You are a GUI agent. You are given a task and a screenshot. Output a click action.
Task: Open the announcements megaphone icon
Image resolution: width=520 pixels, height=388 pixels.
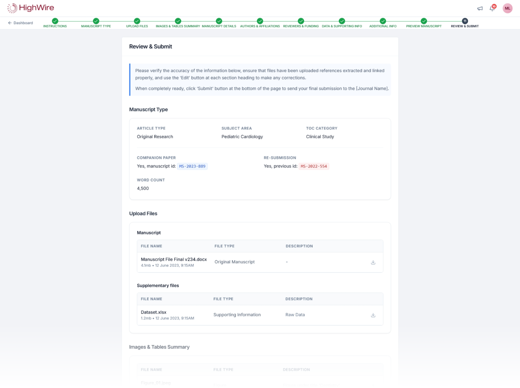pyautogui.click(x=480, y=9)
